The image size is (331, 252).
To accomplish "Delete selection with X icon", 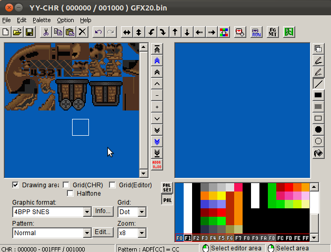I will 82,32.
